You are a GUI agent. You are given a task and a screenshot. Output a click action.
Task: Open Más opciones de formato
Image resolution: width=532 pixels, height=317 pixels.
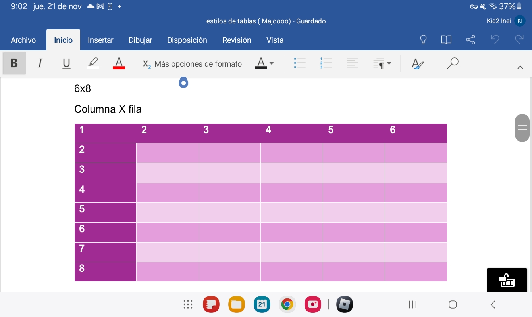[193, 64]
